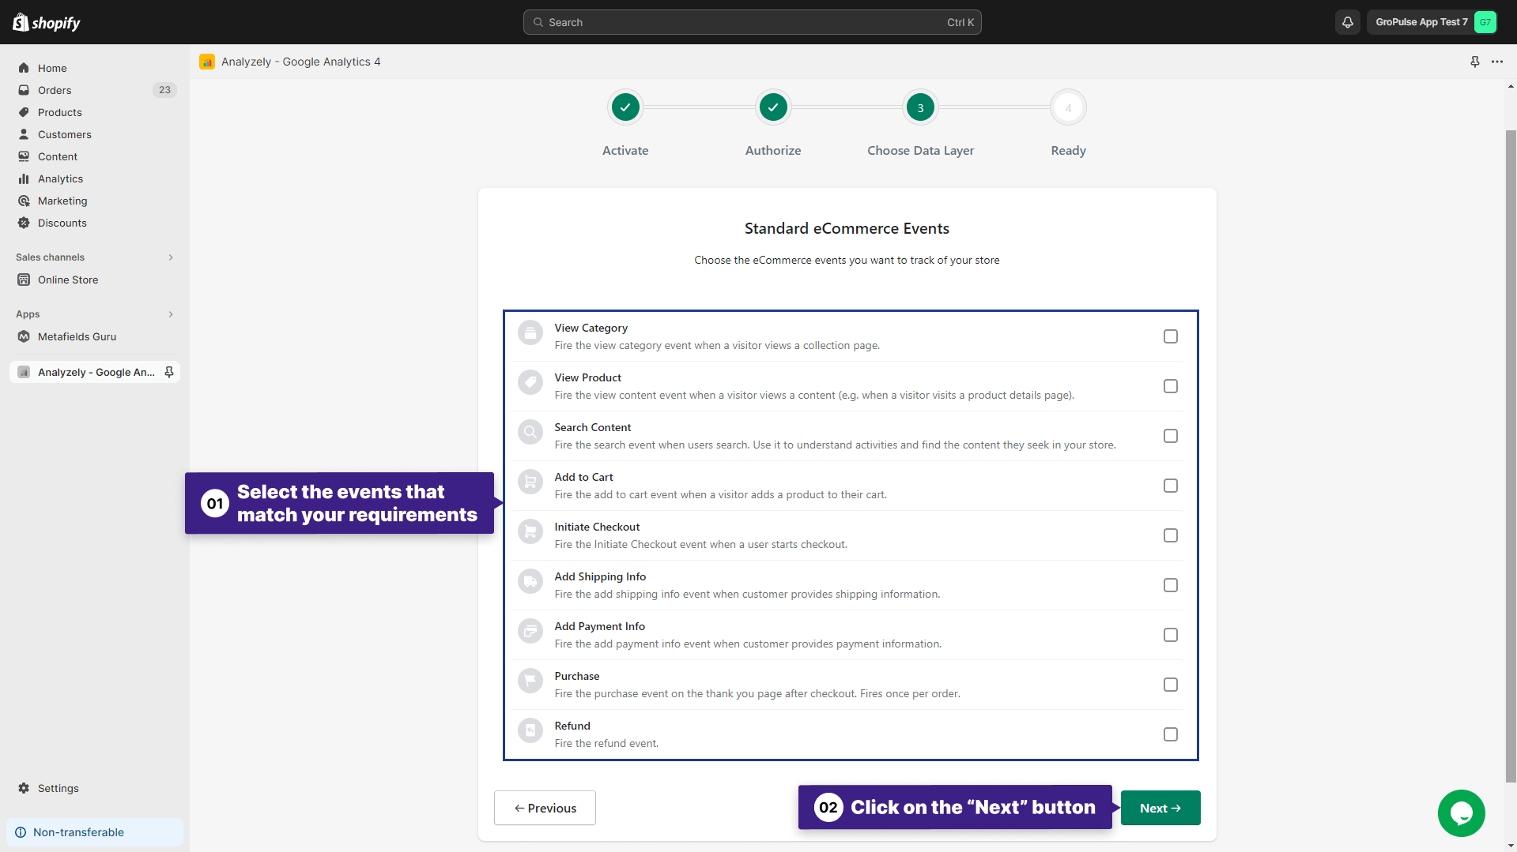Click the Previous button
This screenshot has width=1517, height=852.
pyautogui.click(x=545, y=808)
